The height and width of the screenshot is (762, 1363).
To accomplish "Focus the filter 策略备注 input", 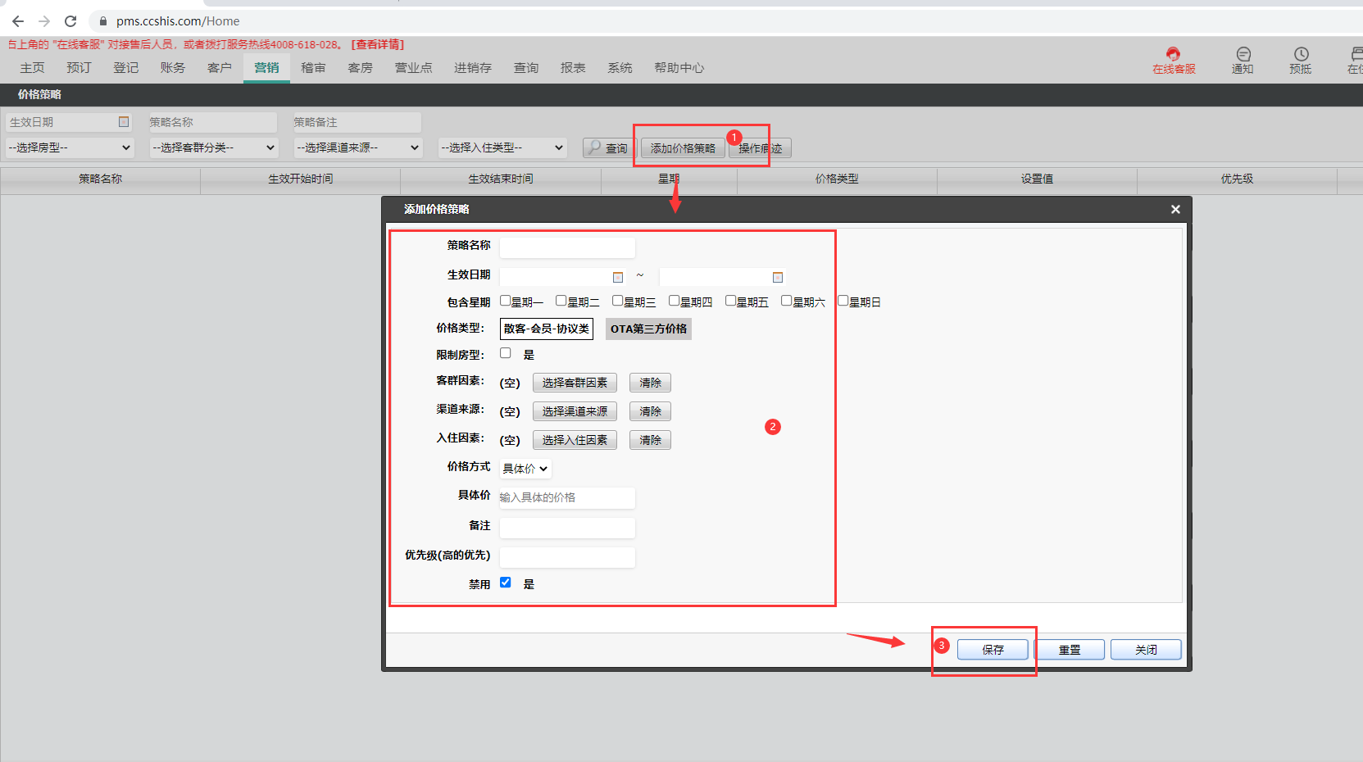I will pyautogui.click(x=357, y=122).
